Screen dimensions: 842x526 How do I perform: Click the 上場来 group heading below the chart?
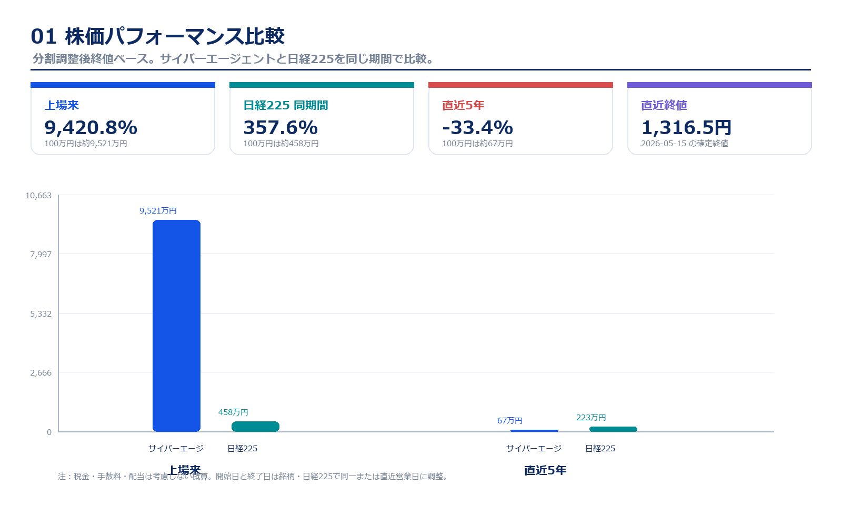[184, 470]
